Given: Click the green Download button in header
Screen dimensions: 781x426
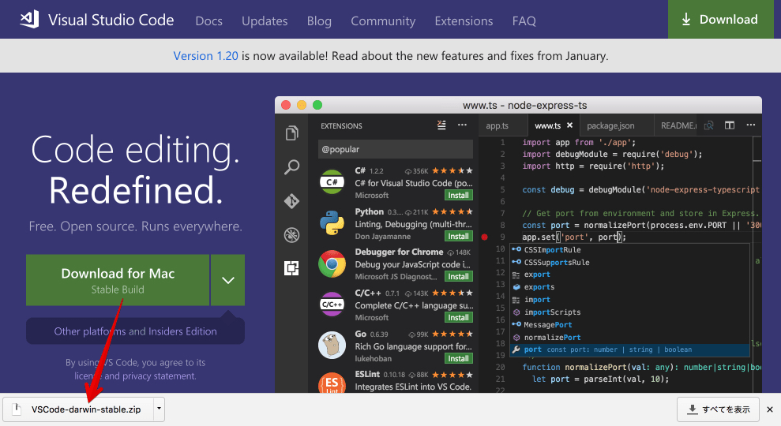Looking at the screenshot, I should (x=720, y=20).
